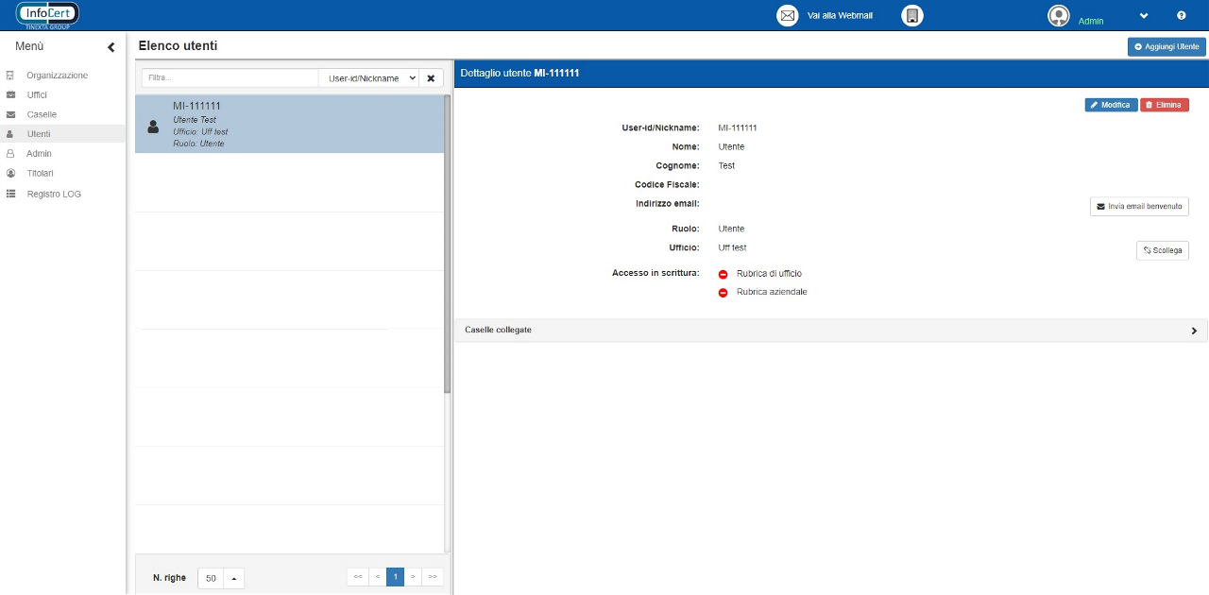Open Organizzazione in the side menu

coord(57,76)
